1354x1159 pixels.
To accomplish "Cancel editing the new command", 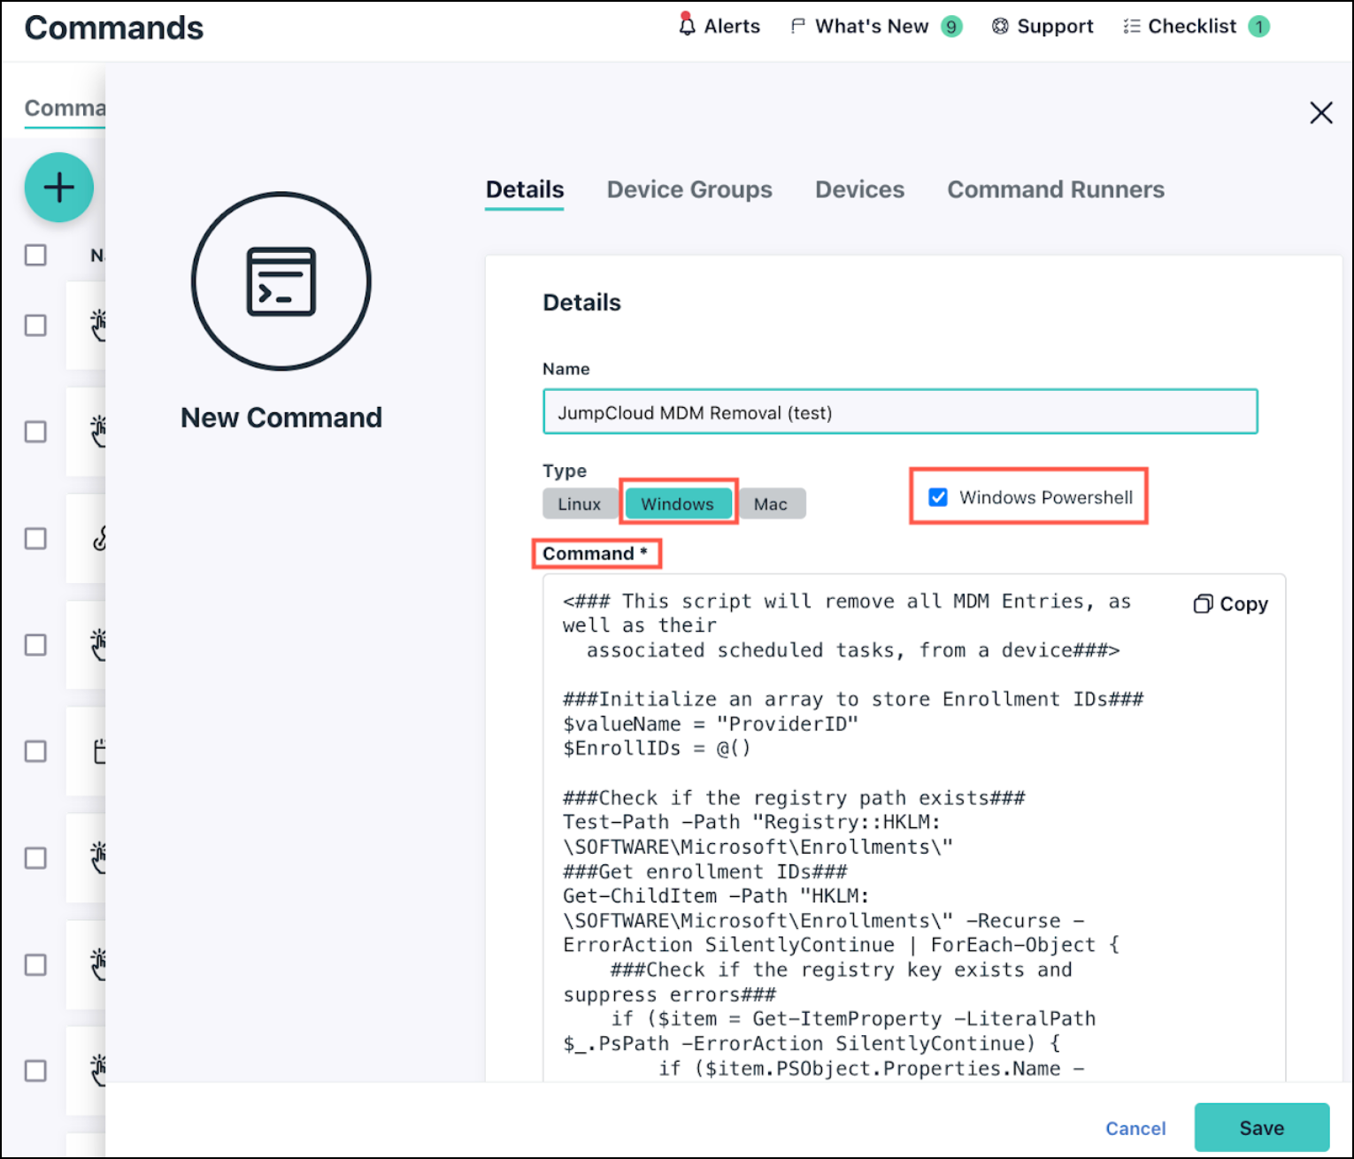I will [1135, 1128].
